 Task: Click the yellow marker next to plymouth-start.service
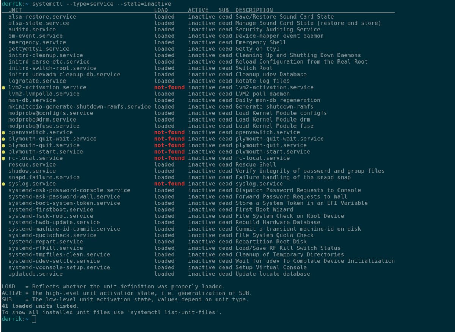tap(3, 152)
